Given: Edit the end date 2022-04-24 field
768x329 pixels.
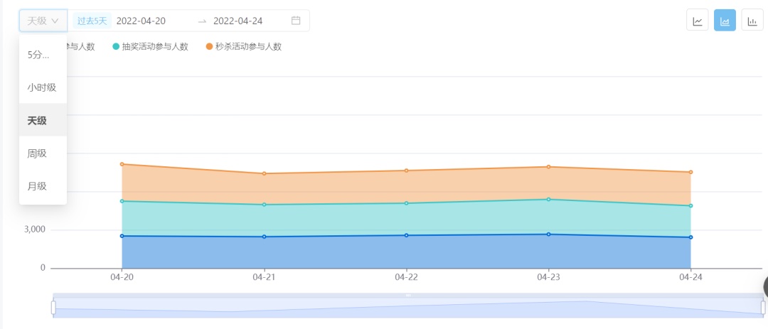Looking at the screenshot, I should pyautogui.click(x=238, y=21).
